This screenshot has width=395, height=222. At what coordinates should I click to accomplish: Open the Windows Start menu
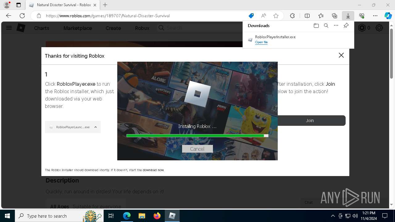tap(7, 216)
